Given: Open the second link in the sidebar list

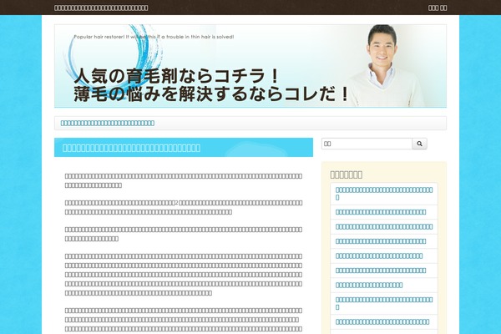Looking at the screenshot, I should (x=380, y=211).
